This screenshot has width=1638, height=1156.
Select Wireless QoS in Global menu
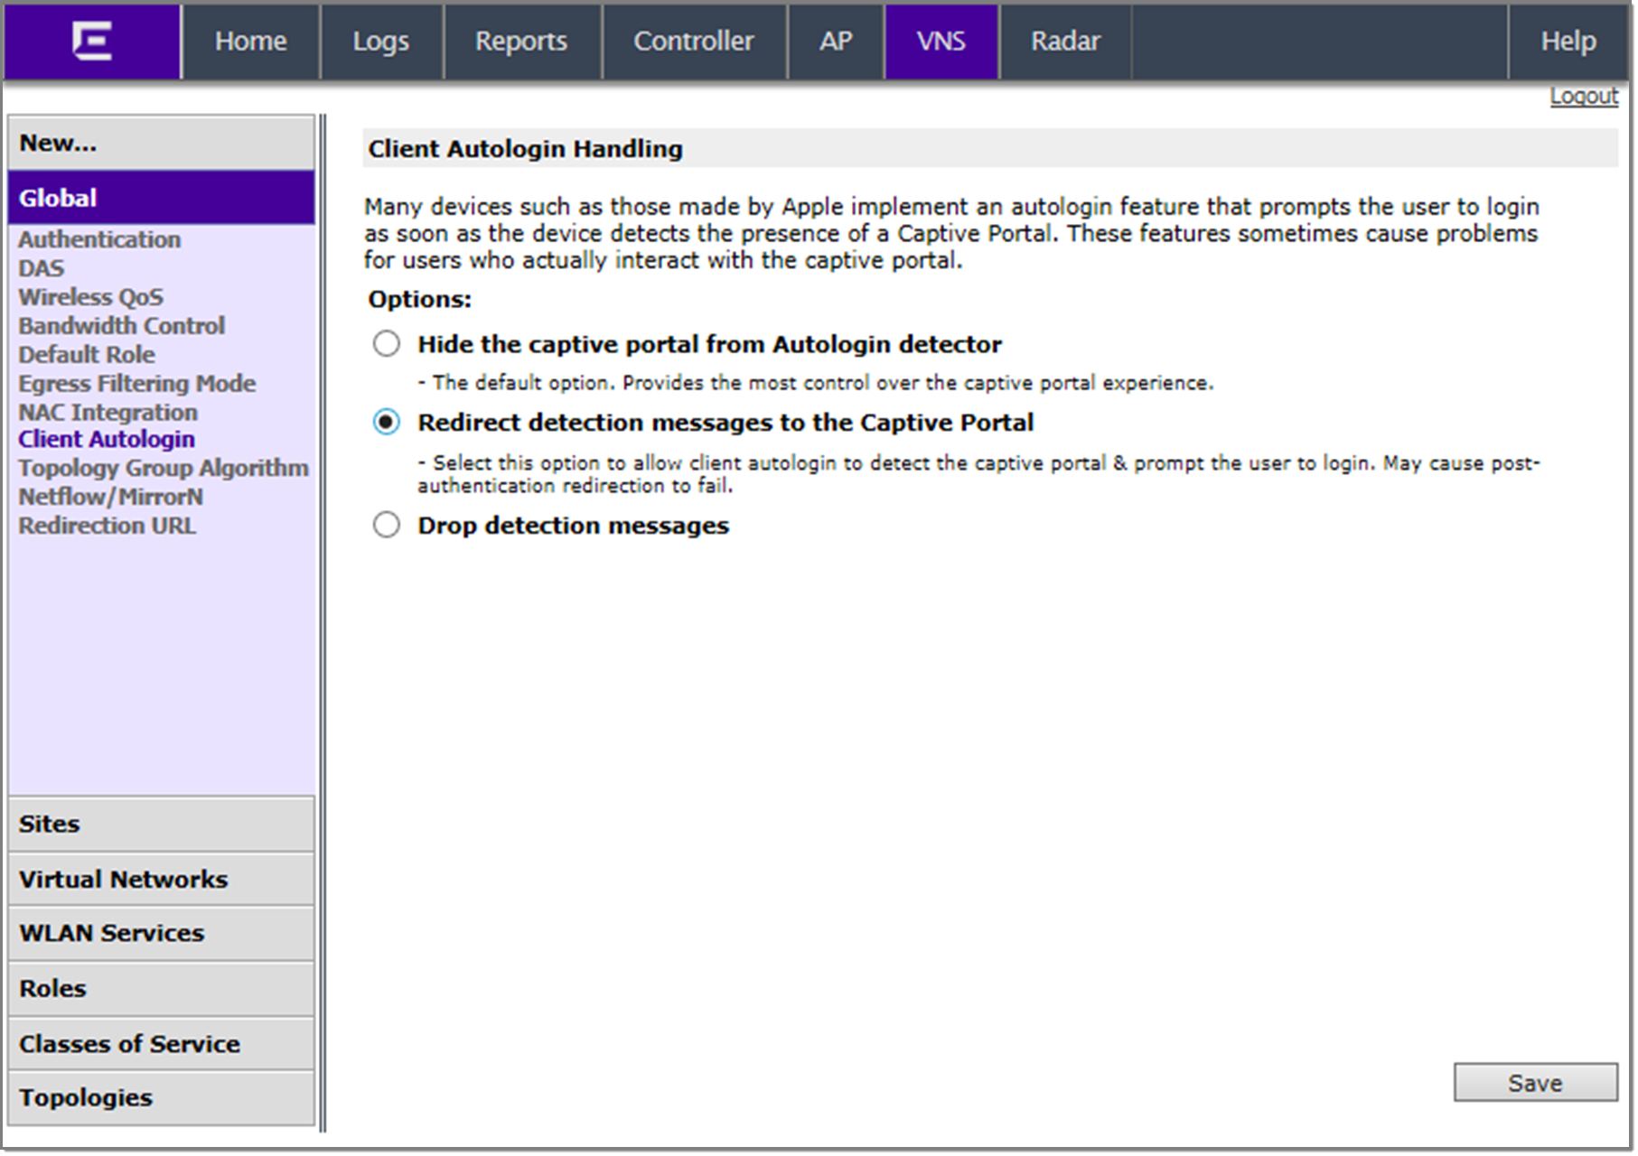coord(90,298)
